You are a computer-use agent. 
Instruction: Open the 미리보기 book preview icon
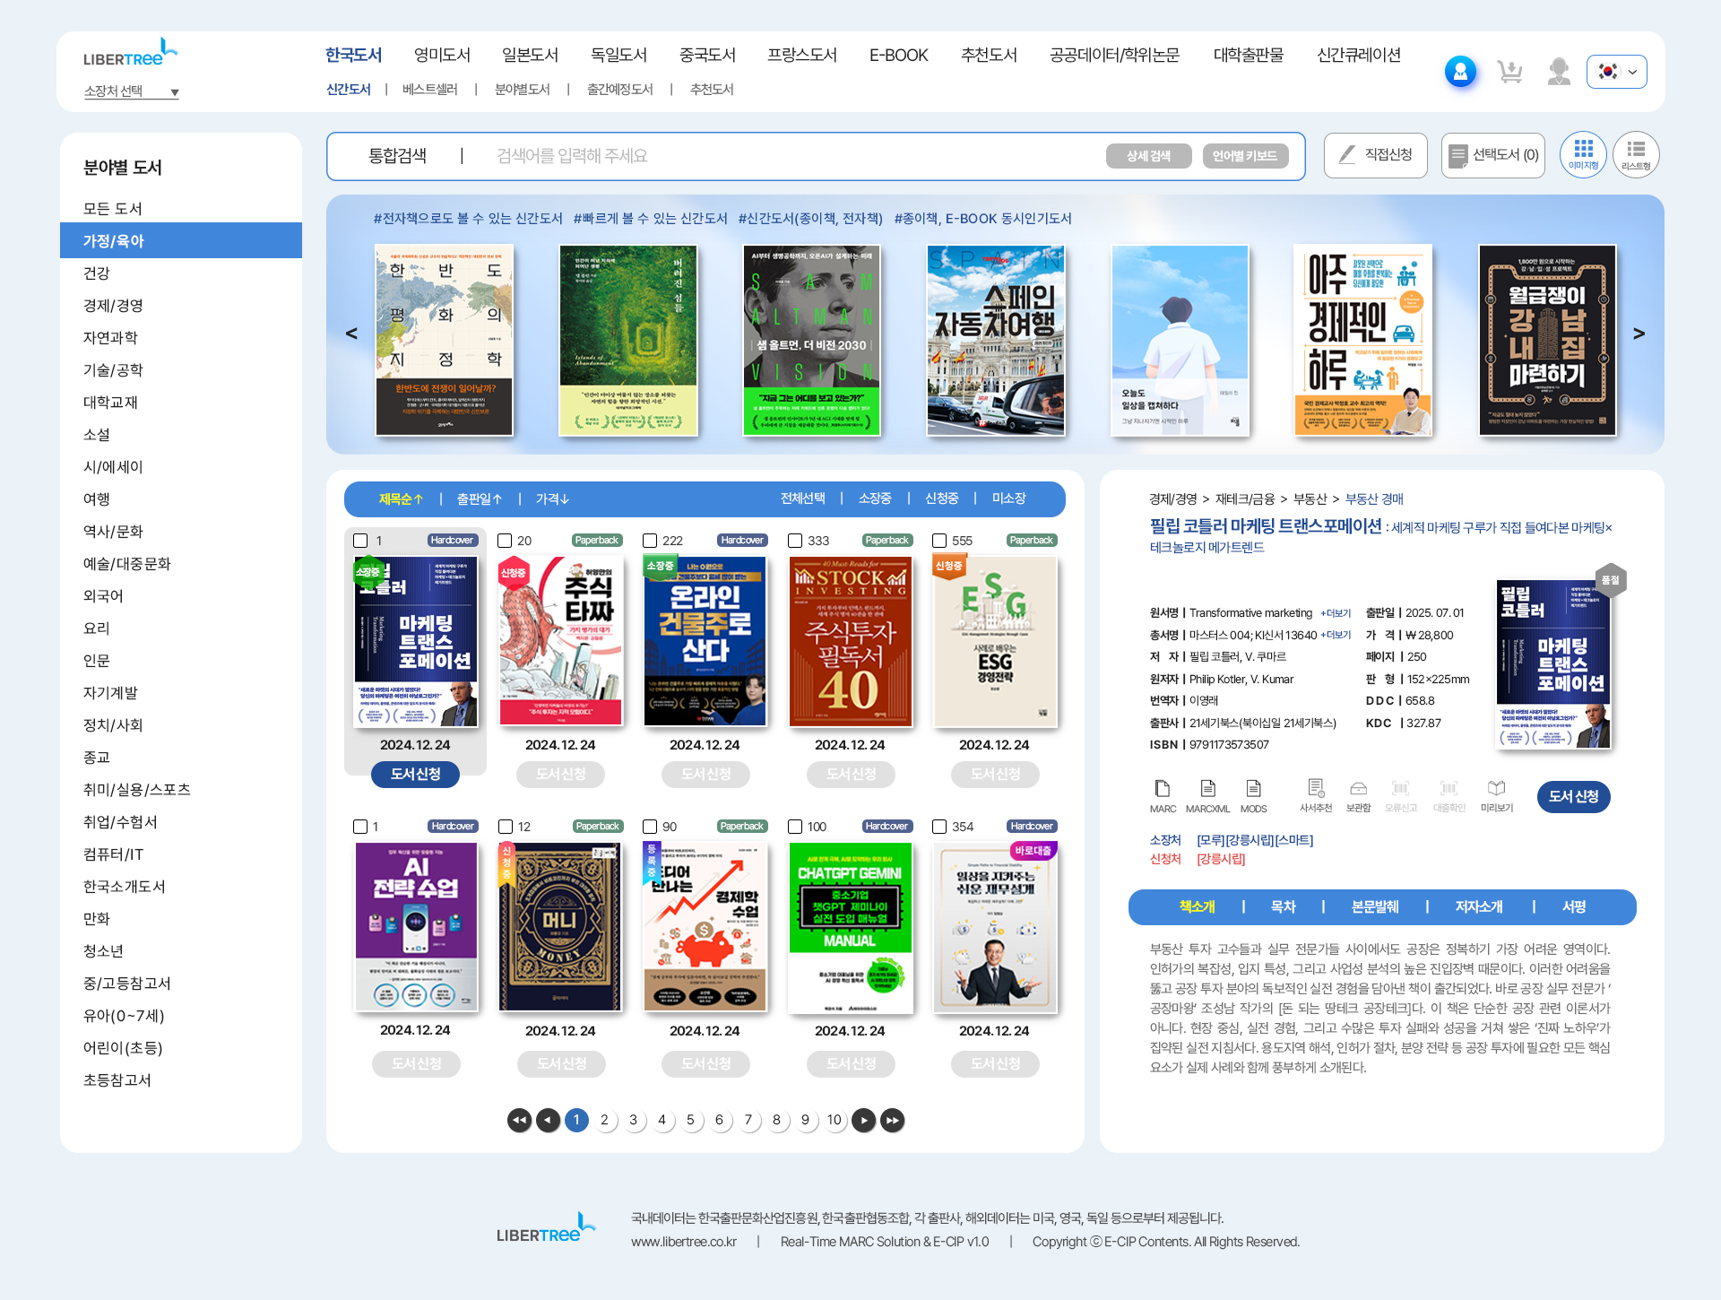pos(1498,791)
